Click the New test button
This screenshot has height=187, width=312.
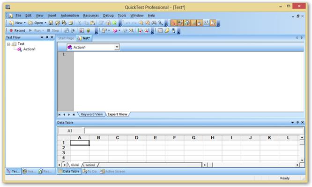click(x=16, y=23)
